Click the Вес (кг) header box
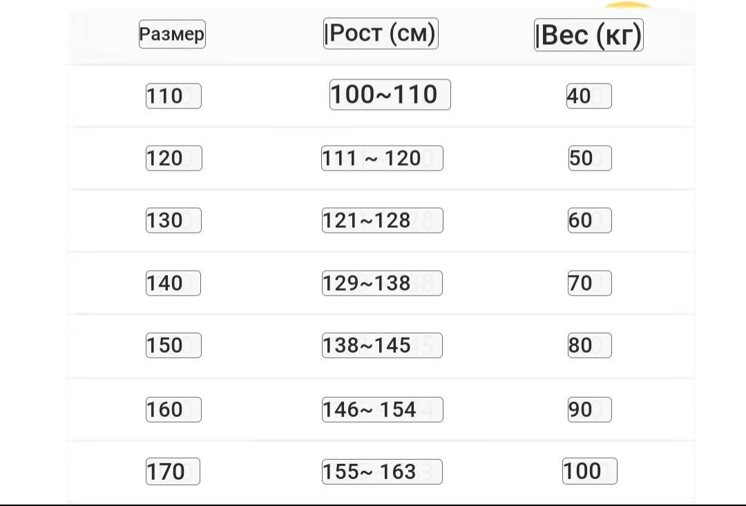The width and height of the screenshot is (746, 506). pyautogui.click(x=589, y=35)
